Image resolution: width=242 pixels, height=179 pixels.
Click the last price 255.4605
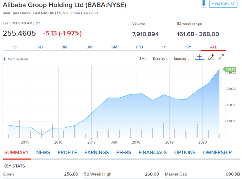pos(19,33)
